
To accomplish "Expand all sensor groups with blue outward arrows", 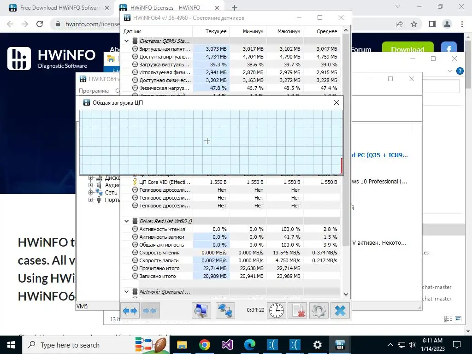I will tap(130, 310).
